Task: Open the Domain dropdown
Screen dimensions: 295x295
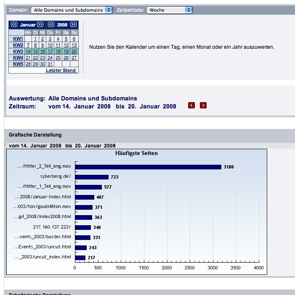Action: pos(72,10)
